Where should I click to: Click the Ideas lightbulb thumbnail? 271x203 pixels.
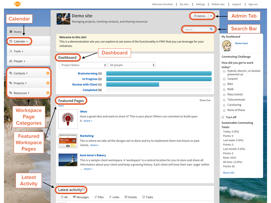click(68, 119)
